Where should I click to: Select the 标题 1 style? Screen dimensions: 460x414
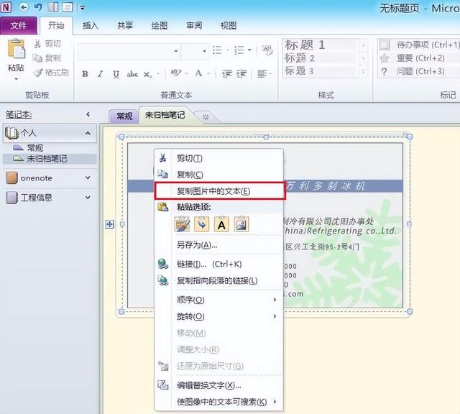click(x=320, y=45)
